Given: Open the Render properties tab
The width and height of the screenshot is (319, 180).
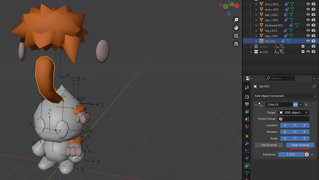Looking at the screenshot, I should point(247,97).
